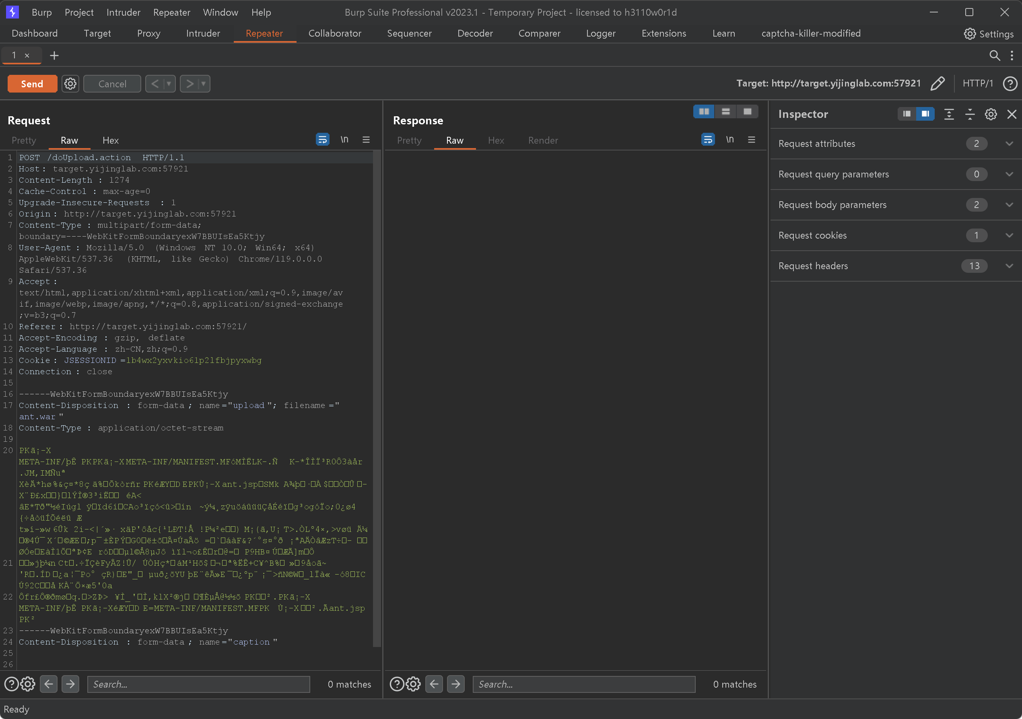This screenshot has width=1022, height=719.
Task: Open the Intruder main tab
Action: coord(203,33)
